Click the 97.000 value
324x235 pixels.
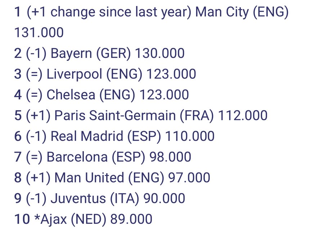click(x=189, y=177)
